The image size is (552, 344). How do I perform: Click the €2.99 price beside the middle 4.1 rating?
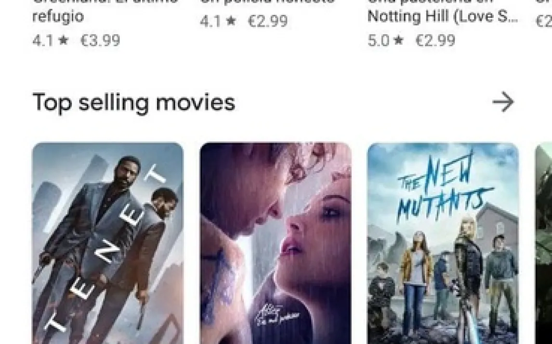point(268,21)
